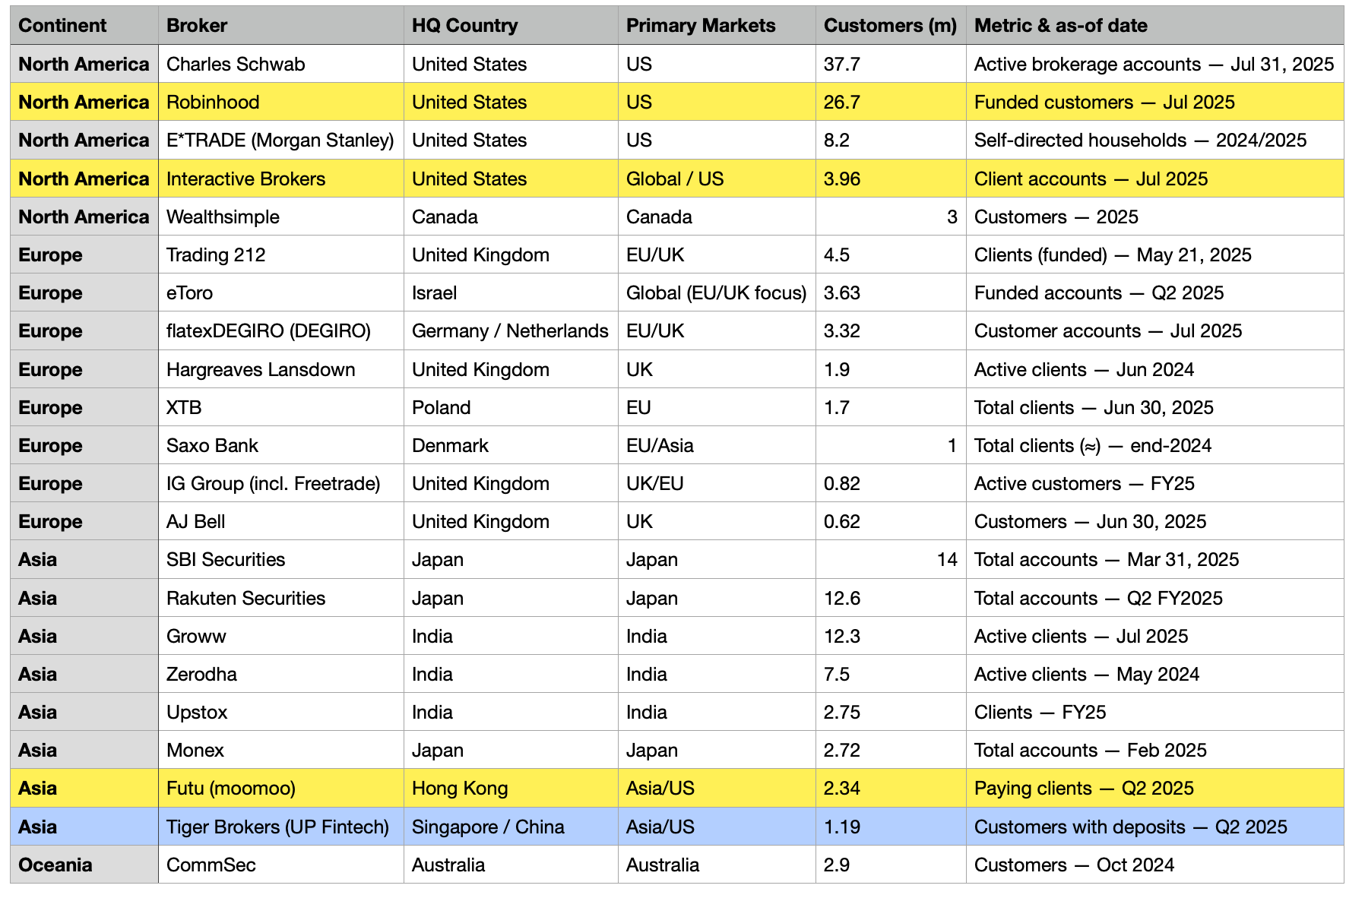
Task: Select the Trading 212 cell
Action: tap(281, 255)
